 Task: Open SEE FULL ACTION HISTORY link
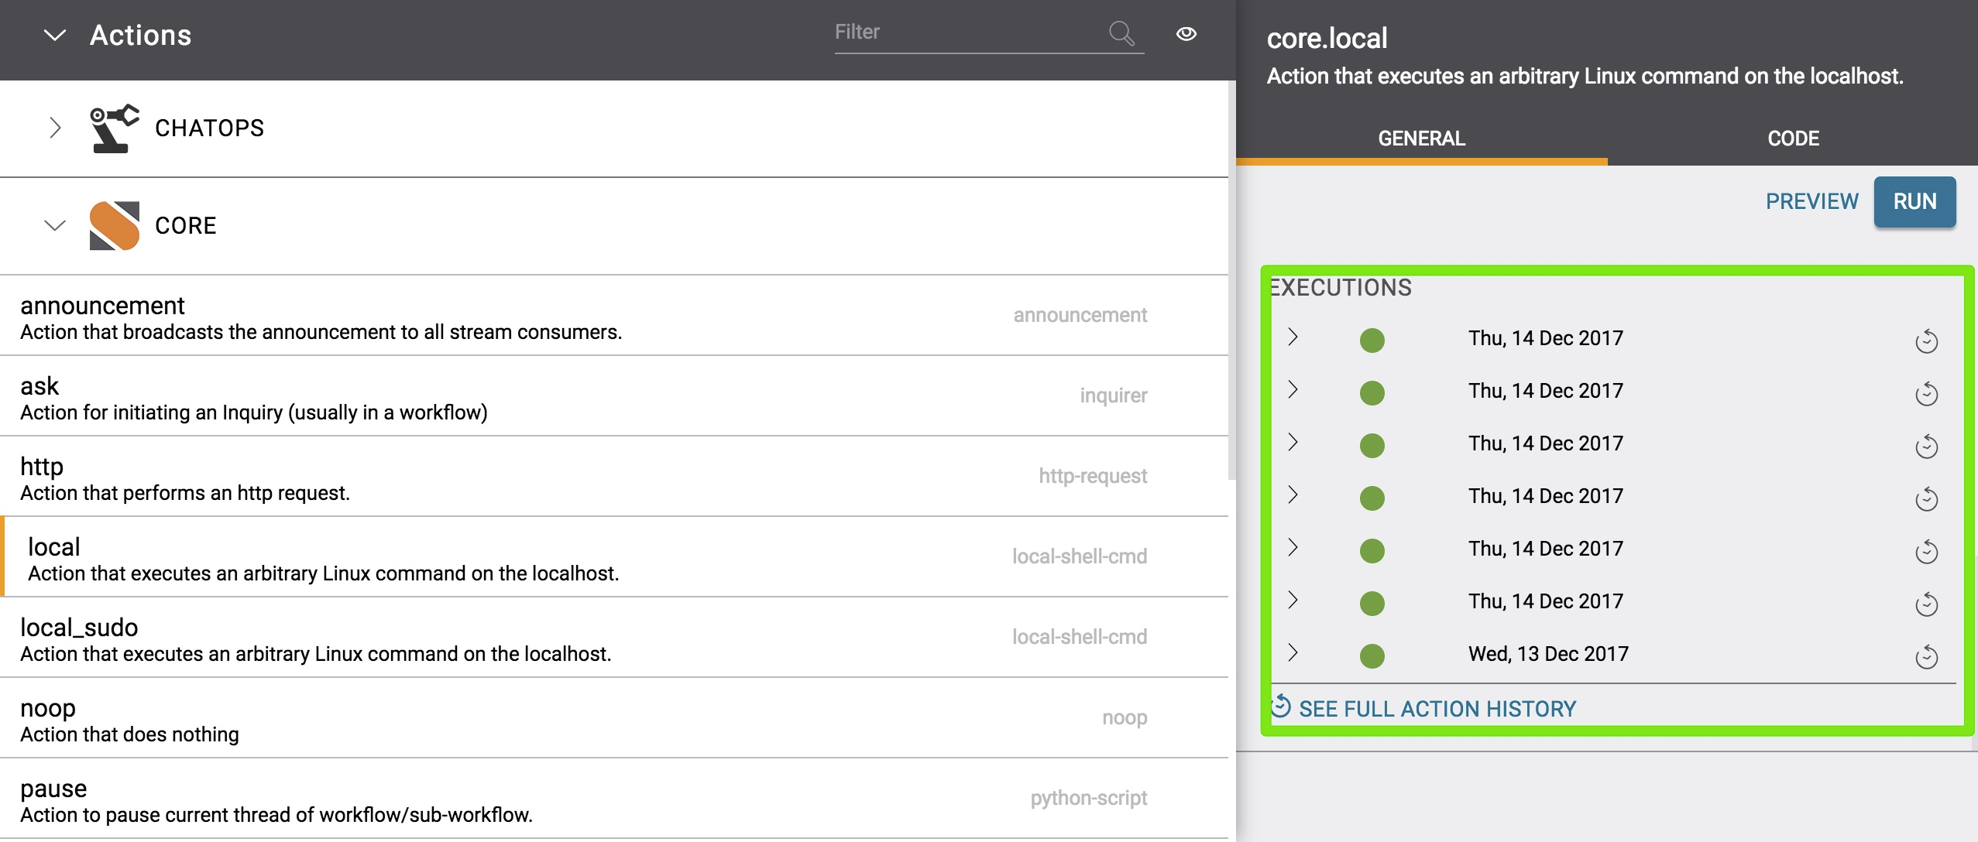(1437, 707)
